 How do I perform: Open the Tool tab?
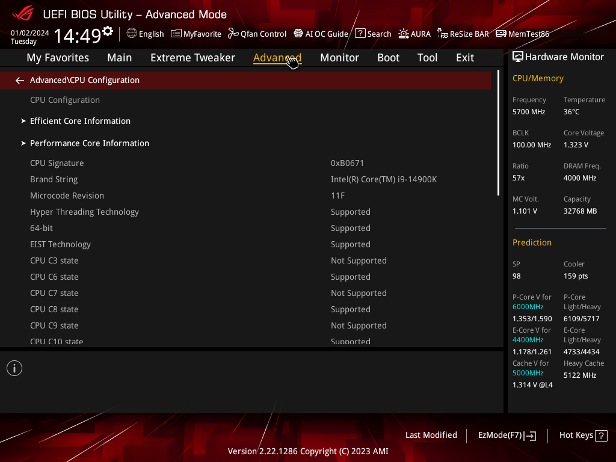click(428, 58)
